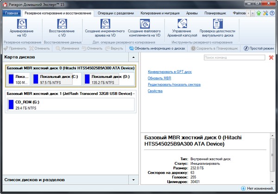Select Локальный диск (D:) partition
This screenshot has height=194, width=278.
[109, 79]
